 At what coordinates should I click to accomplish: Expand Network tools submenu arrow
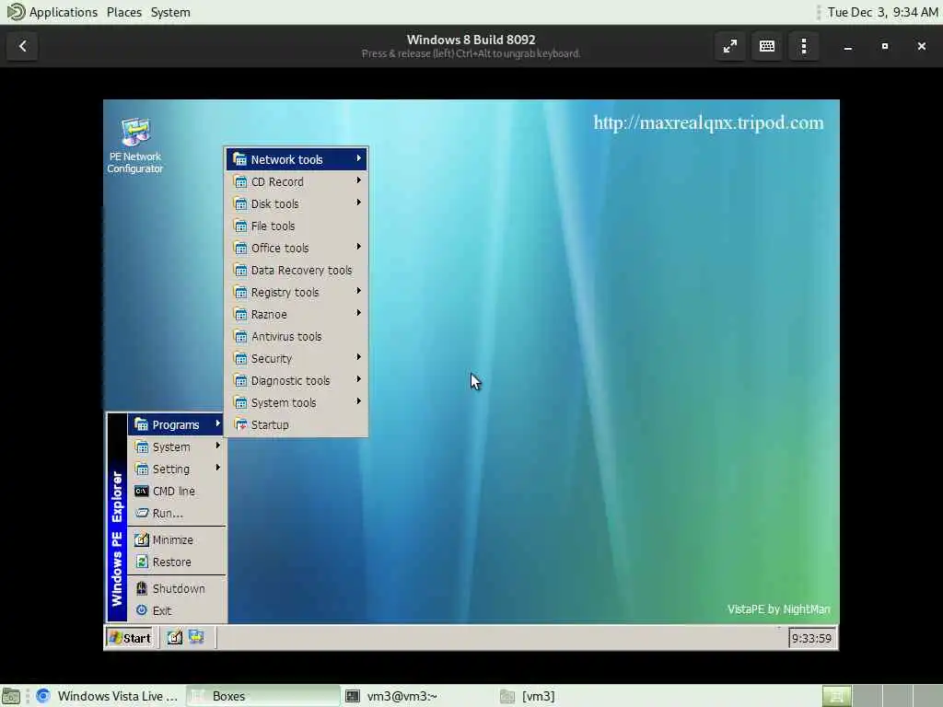358,158
